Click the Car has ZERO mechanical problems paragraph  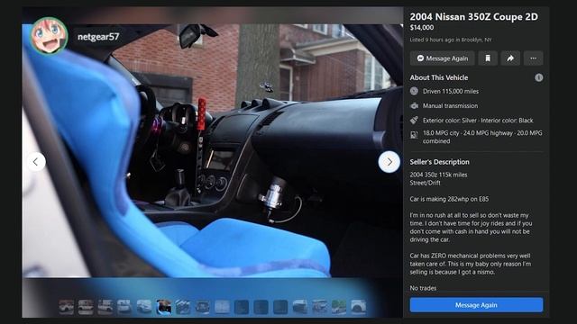[x=471, y=264]
